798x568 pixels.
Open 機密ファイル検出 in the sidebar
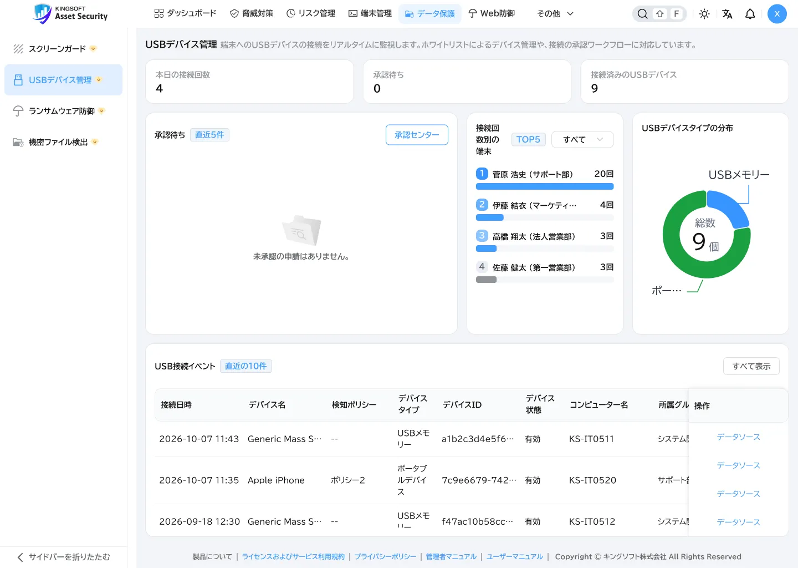tap(63, 142)
